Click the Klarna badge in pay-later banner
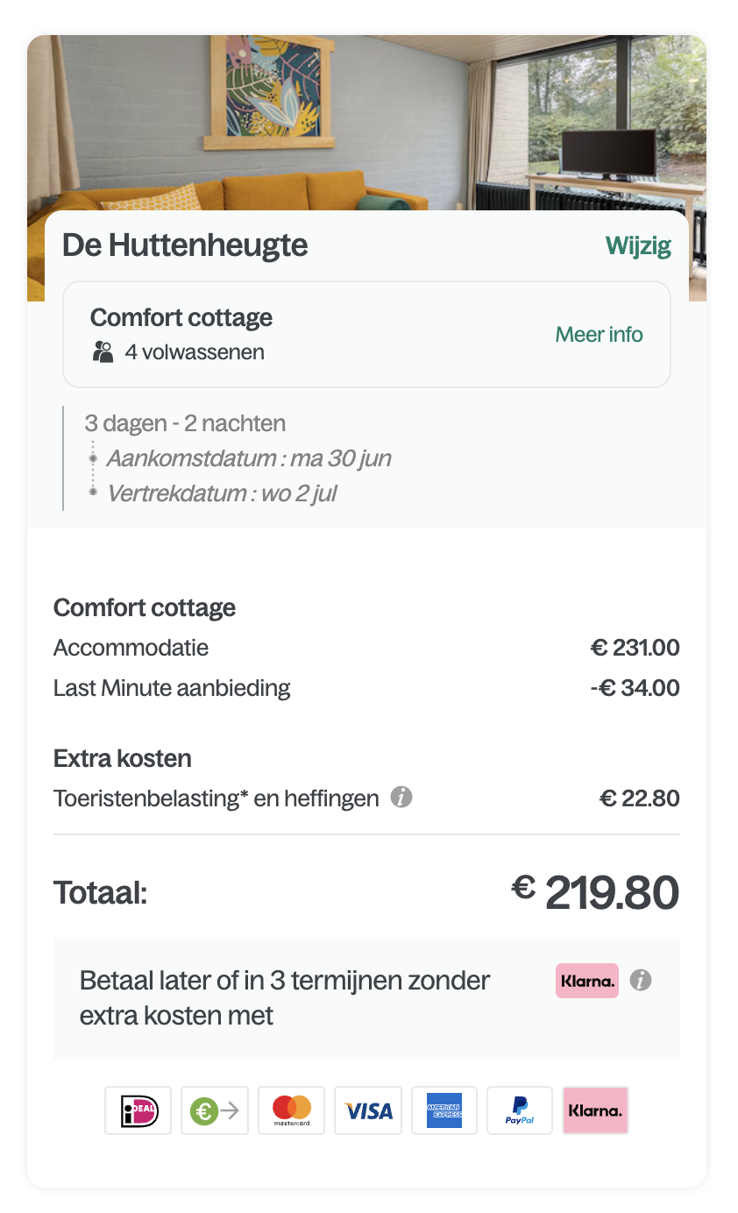The image size is (738, 1213). click(587, 981)
